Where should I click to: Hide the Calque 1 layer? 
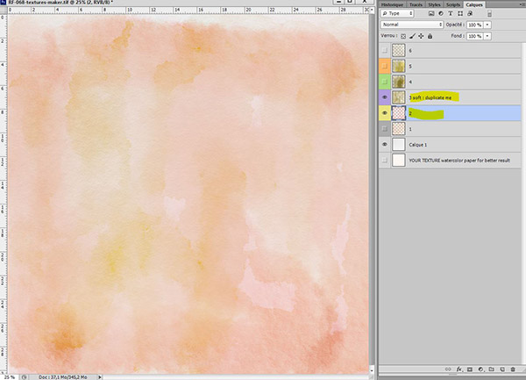[385, 144]
